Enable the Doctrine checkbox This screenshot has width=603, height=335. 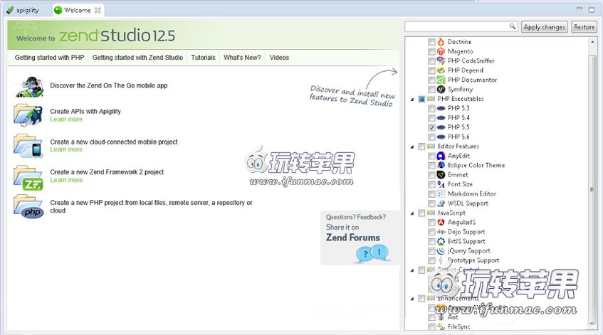(431, 42)
